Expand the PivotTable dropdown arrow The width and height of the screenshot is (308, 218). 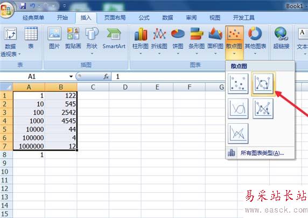(19, 54)
